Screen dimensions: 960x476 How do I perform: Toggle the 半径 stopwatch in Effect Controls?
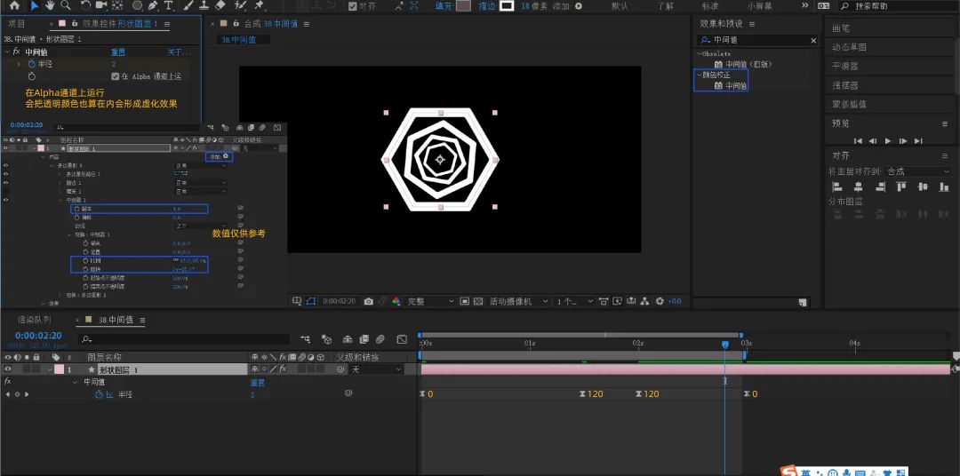[32, 64]
